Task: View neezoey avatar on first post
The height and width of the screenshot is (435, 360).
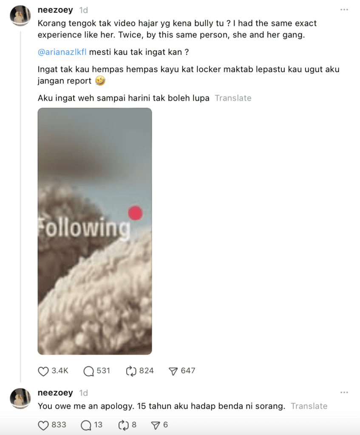Action: pos(20,16)
